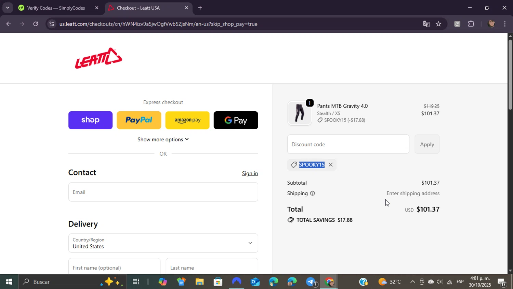This screenshot has height=289, width=513.
Task: Show hidden system tray icons
Action: coord(412,282)
